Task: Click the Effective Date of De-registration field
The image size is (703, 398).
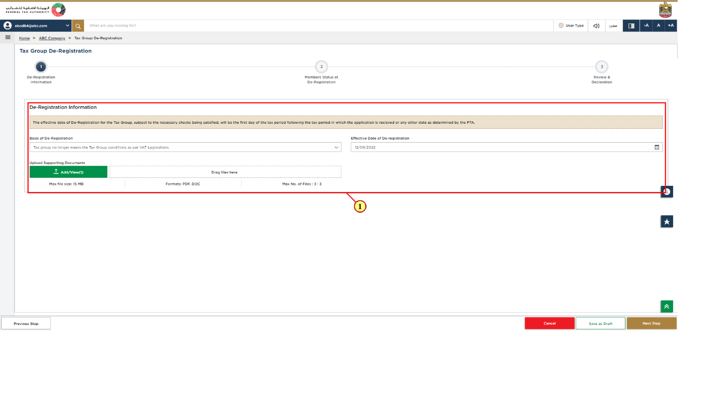Action: pyautogui.click(x=507, y=148)
